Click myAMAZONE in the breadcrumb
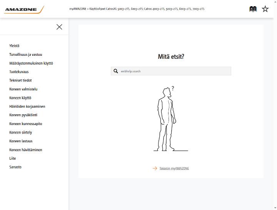 pyautogui.click(x=78, y=9)
